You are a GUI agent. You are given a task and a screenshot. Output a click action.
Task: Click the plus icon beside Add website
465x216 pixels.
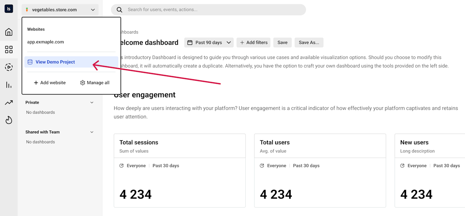36,83
